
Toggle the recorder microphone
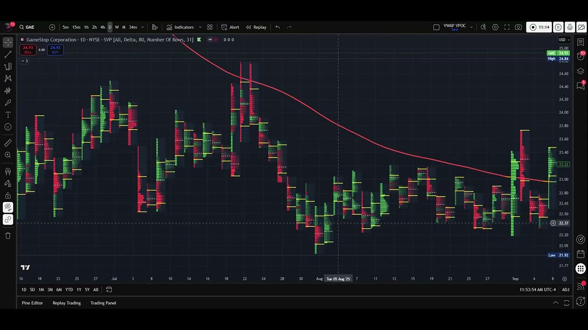(x=570, y=27)
